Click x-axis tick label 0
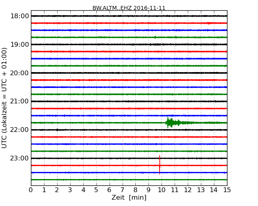The height and width of the screenshot is (206, 258). [x=31, y=190]
